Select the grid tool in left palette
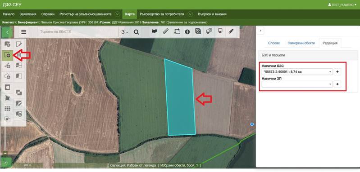The width and height of the screenshot is (360, 172). [7, 109]
